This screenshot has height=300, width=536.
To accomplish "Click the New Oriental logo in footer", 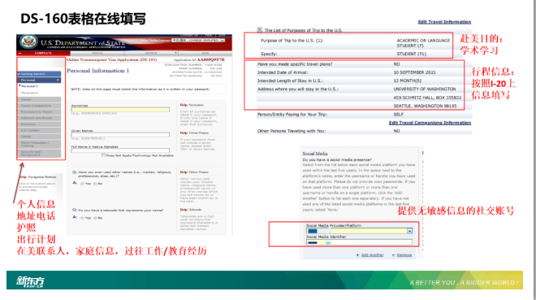I will coord(30,281).
